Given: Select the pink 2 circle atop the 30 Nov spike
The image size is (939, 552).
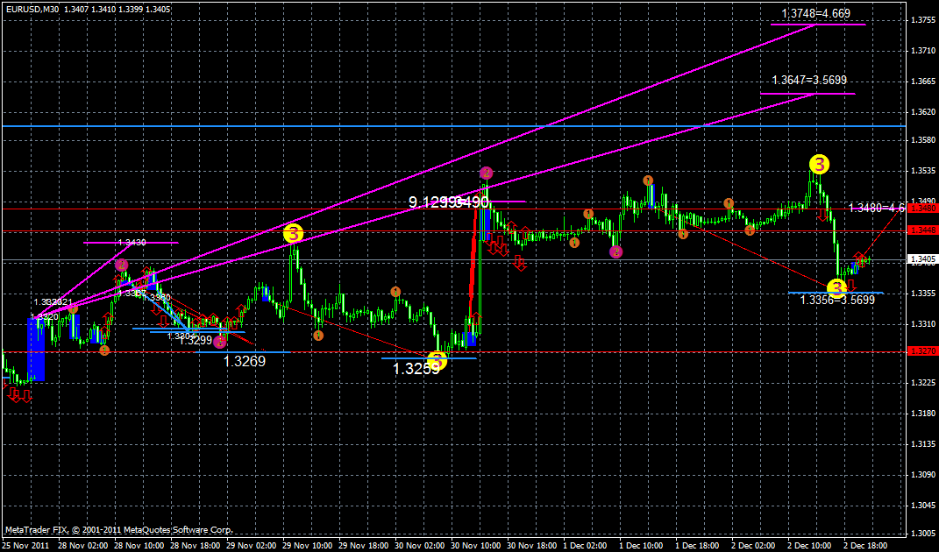Looking at the screenshot, I should 486,173.
